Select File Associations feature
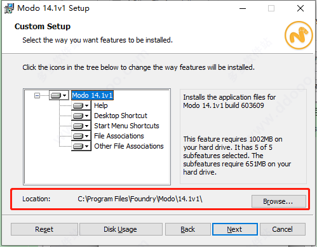Screen dimensions: 317x247 [x=119, y=136]
